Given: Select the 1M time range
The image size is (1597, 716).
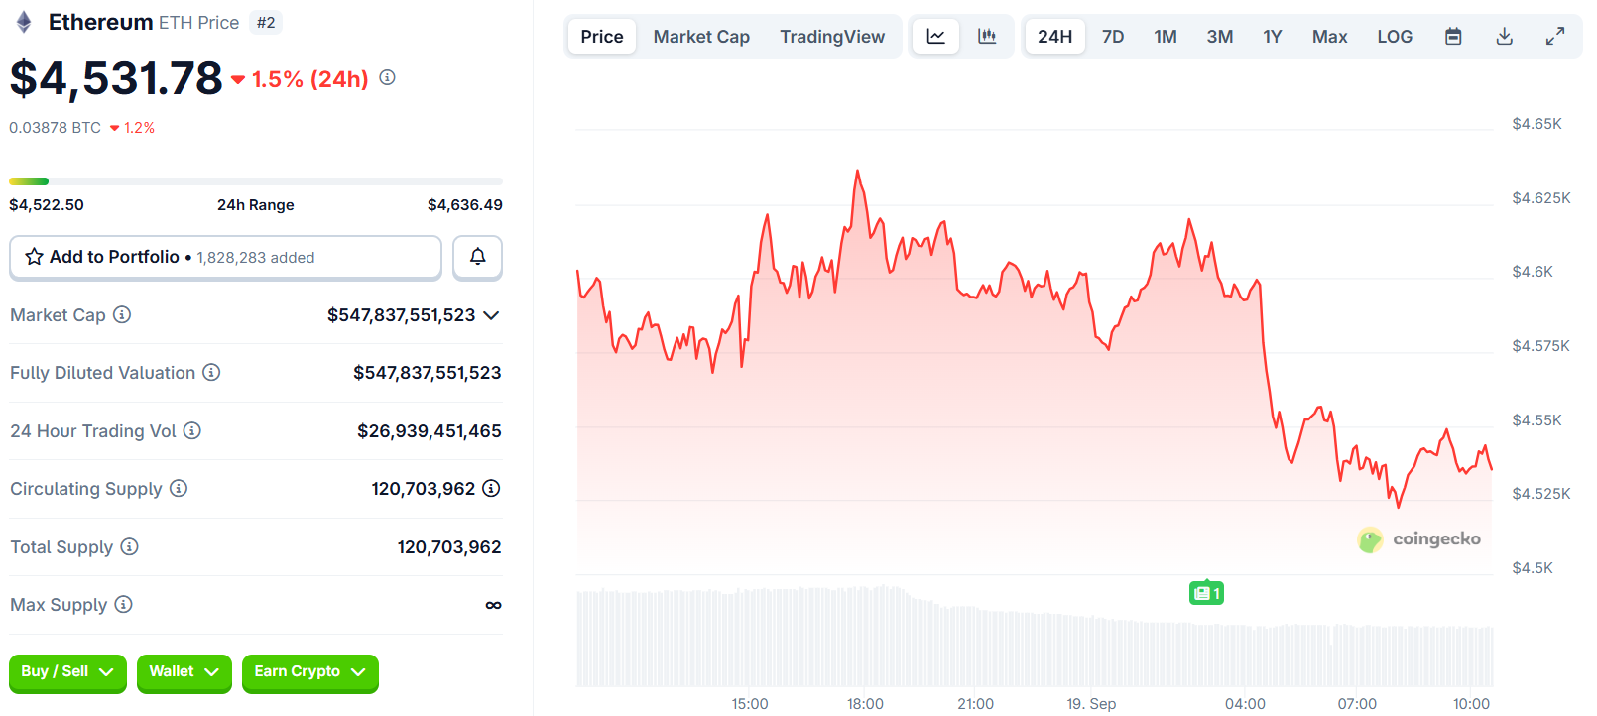Looking at the screenshot, I should click(x=1166, y=37).
